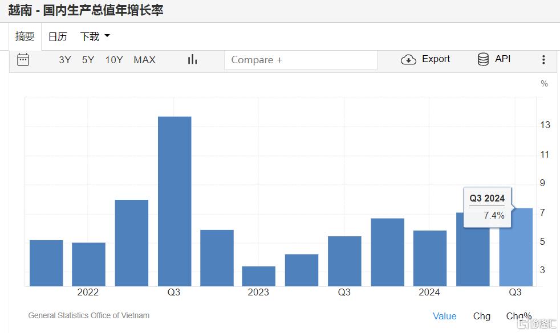Image resolution: width=560 pixels, height=333 pixels.
Task: Click the 2022 x-axis label
Action: tap(88, 293)
